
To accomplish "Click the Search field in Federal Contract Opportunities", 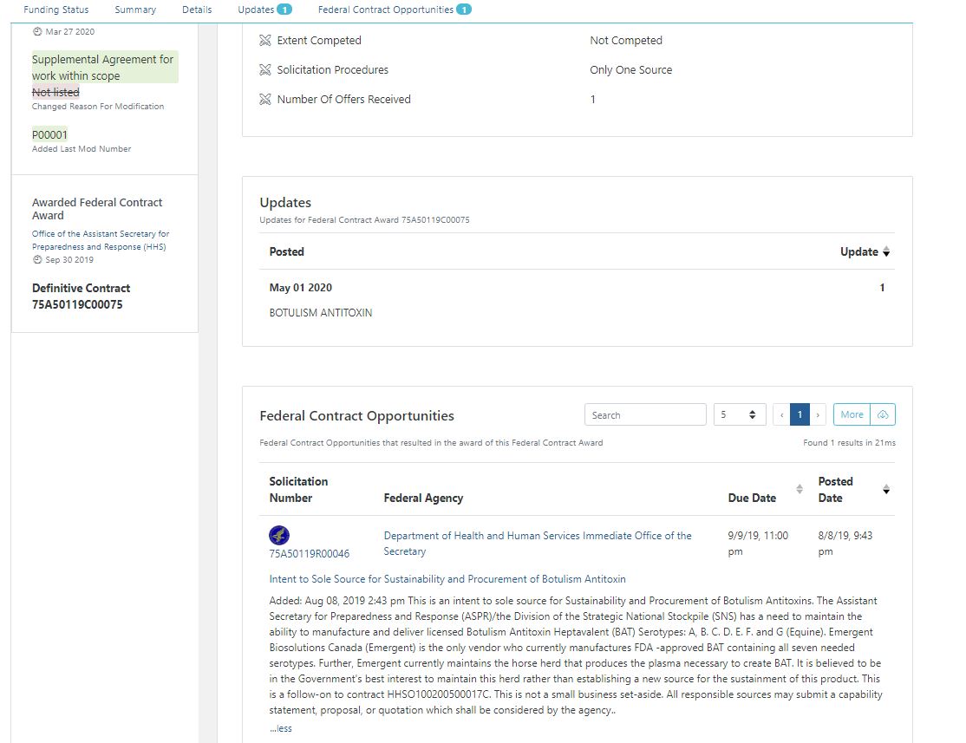I will 645,414.
